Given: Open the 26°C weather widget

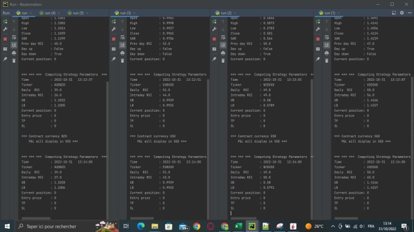Looking at the screenshot, I should [x=315, y=226].
